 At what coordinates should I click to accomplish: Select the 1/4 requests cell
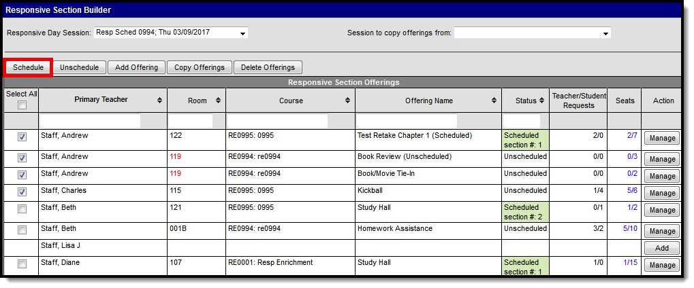tap(578, 193)
